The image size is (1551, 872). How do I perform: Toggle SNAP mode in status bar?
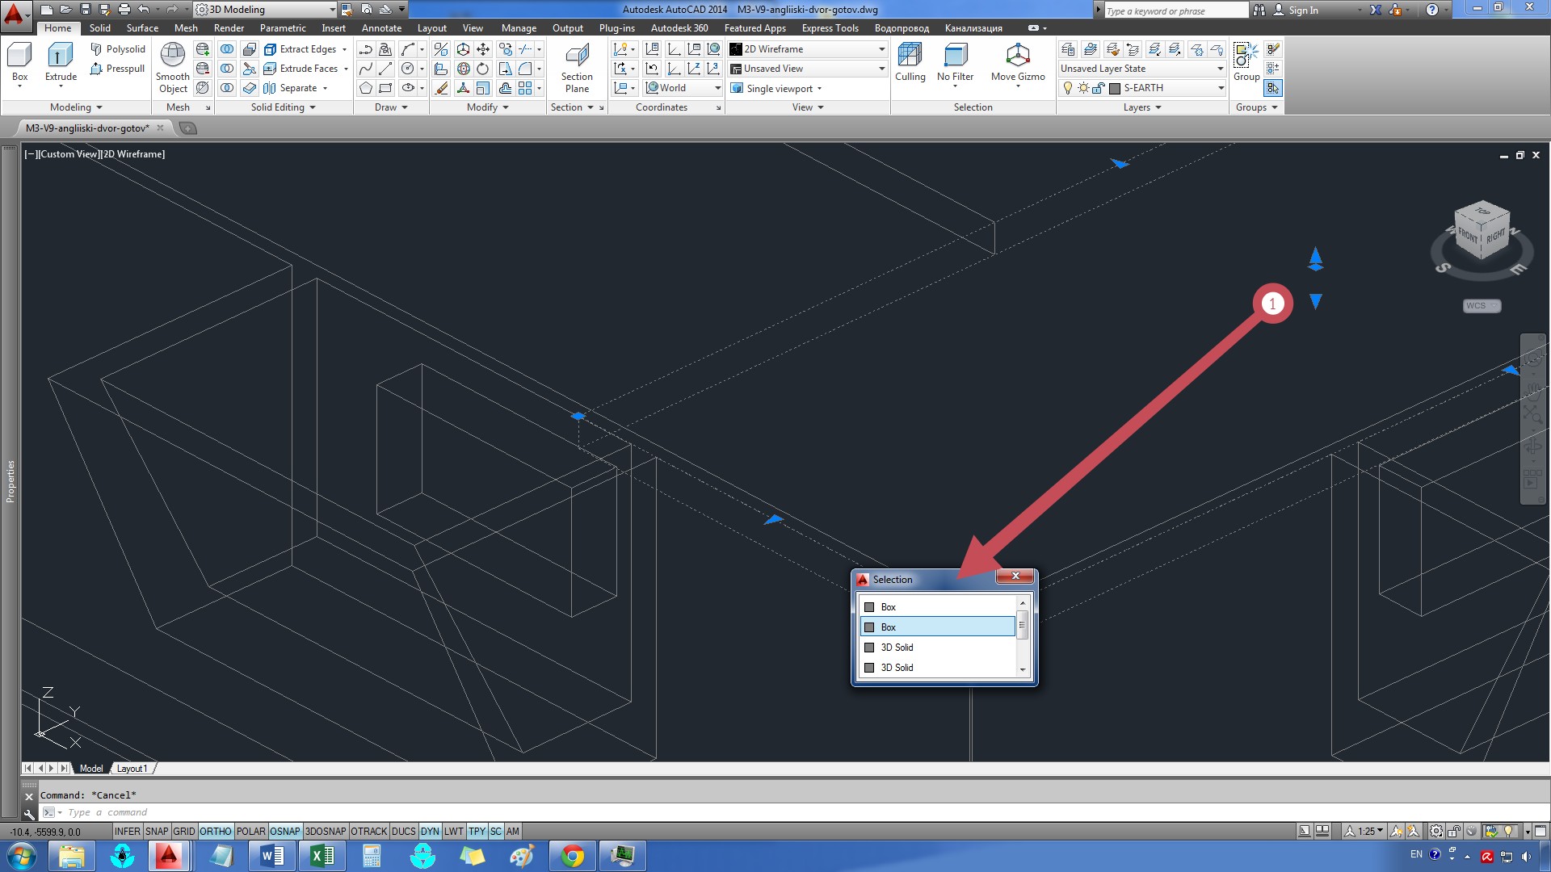[157, 832]
